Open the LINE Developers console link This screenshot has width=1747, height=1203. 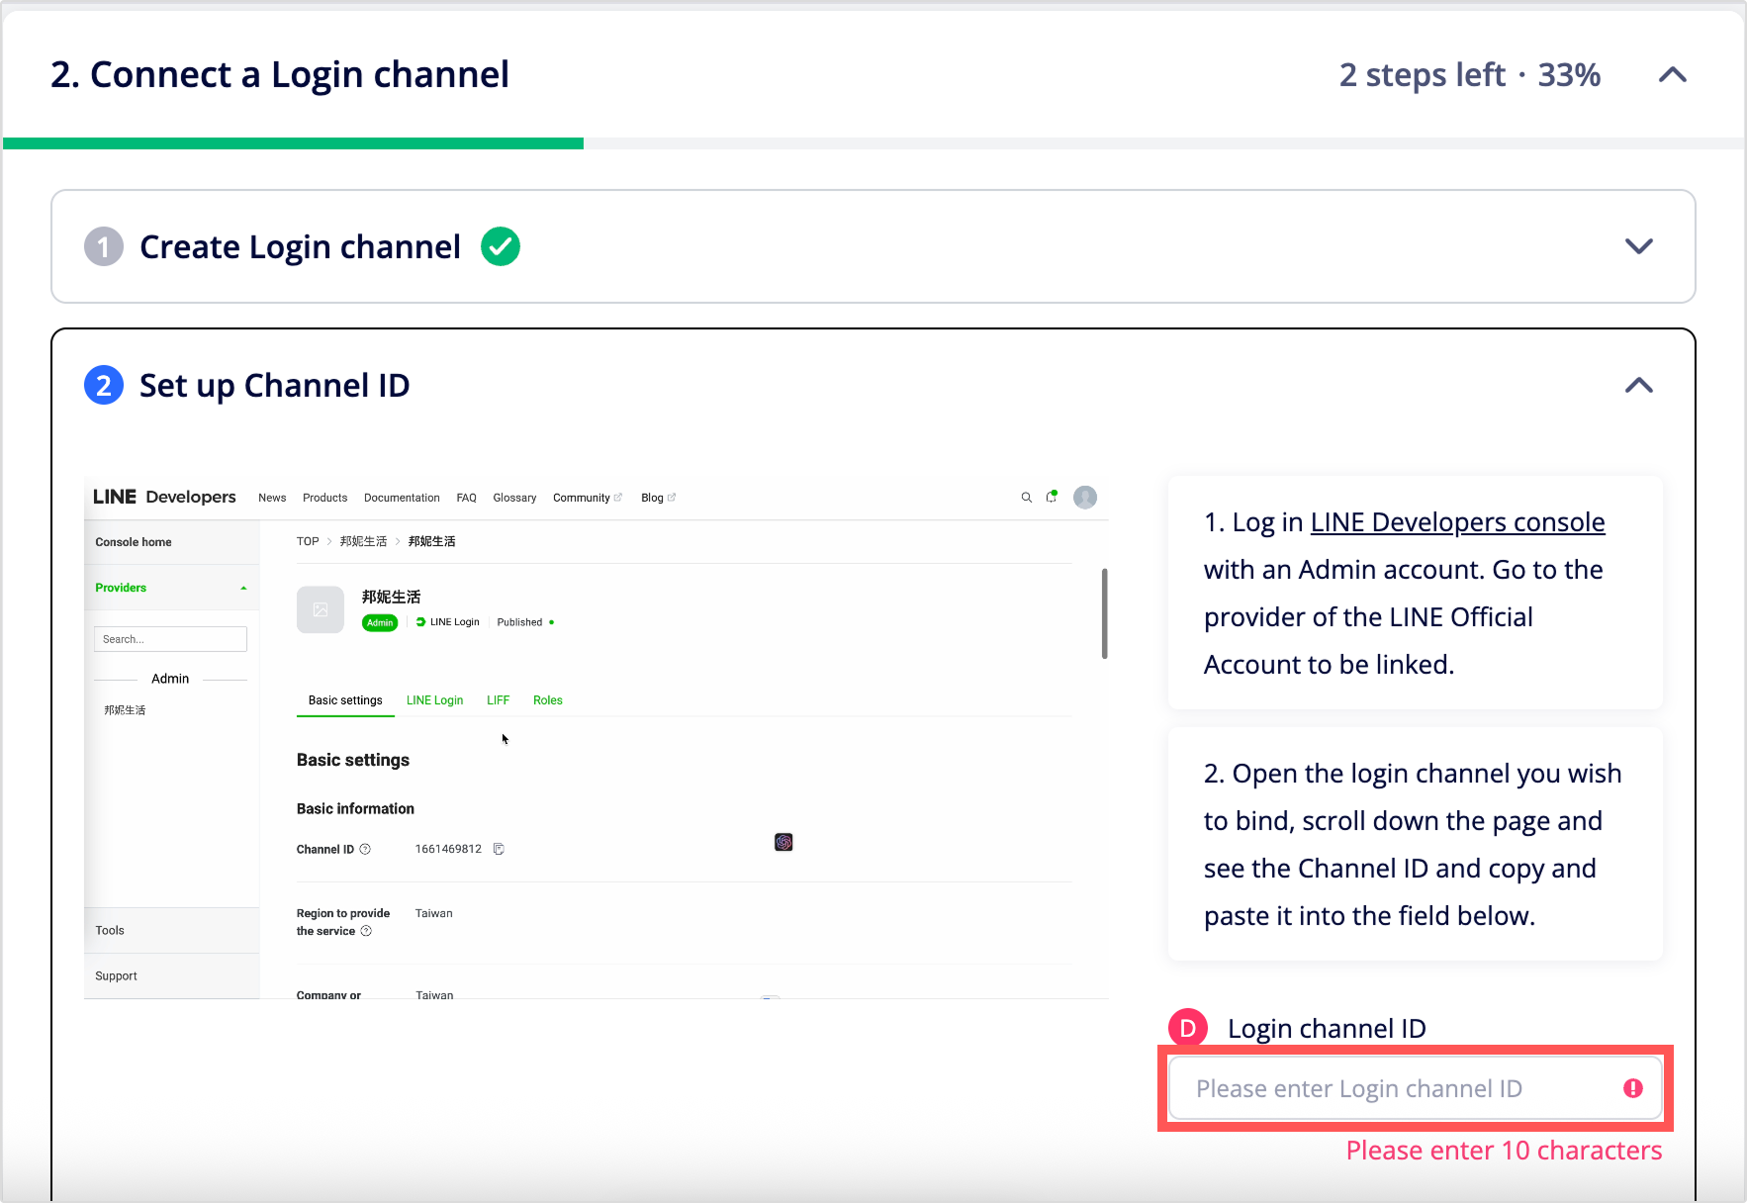pyautogui.click(x=1457, y=522)
